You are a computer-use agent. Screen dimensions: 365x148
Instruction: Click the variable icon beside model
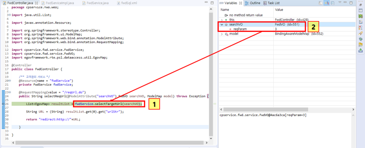pos(226,34)
